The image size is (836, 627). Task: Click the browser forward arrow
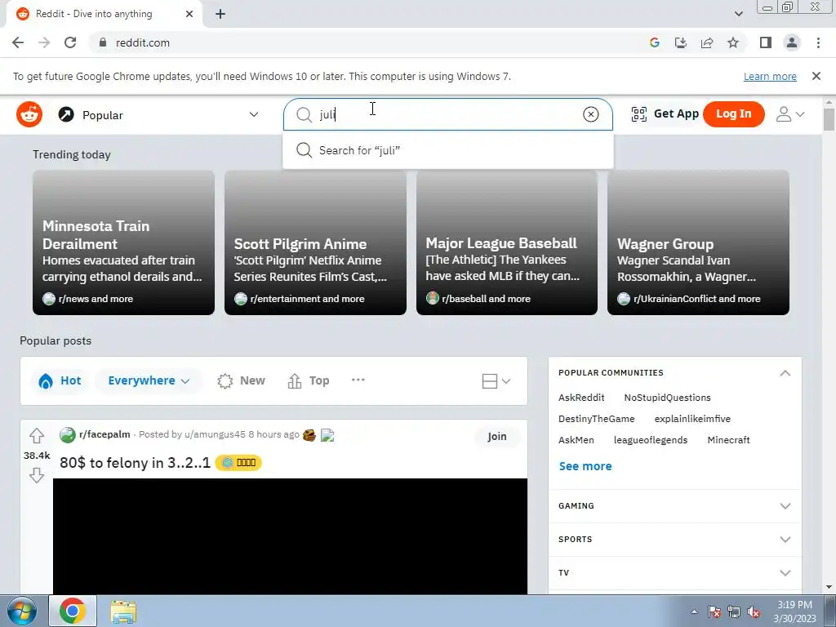44,42
